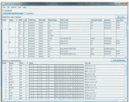
Task: Click type table scrollbar down arrow
Action: 126,57
